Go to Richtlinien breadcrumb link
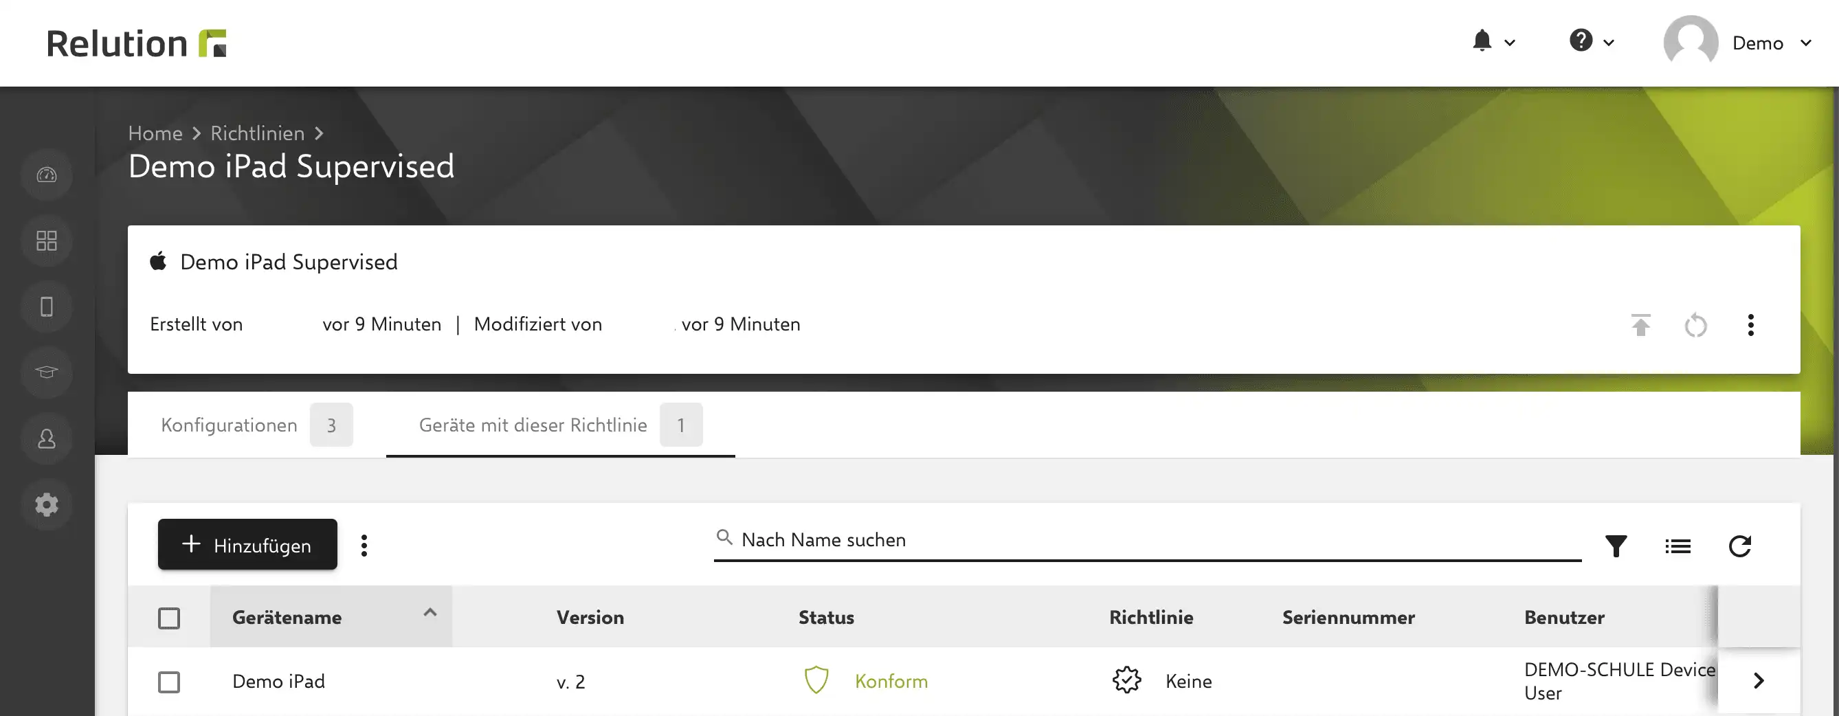This screenshot has height=716, width=1839. coord(257,133)
